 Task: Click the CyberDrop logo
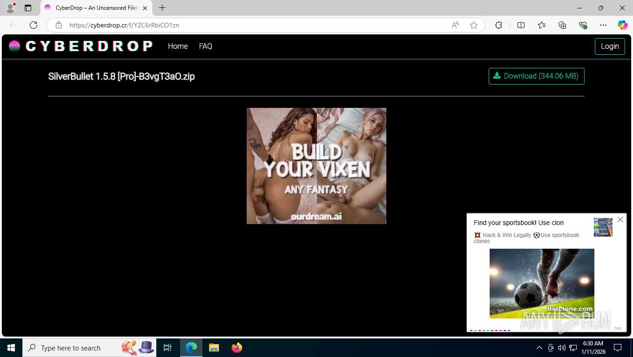[81, 46]
